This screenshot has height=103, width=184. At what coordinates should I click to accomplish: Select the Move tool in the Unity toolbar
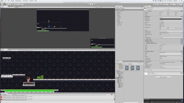5,4
